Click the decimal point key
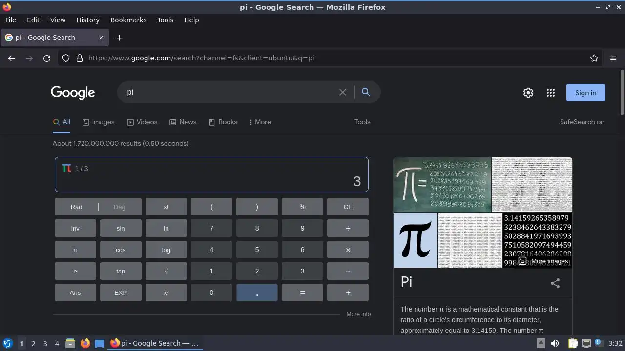This screenshot has height=351, width=625. (x=257, y=292)
